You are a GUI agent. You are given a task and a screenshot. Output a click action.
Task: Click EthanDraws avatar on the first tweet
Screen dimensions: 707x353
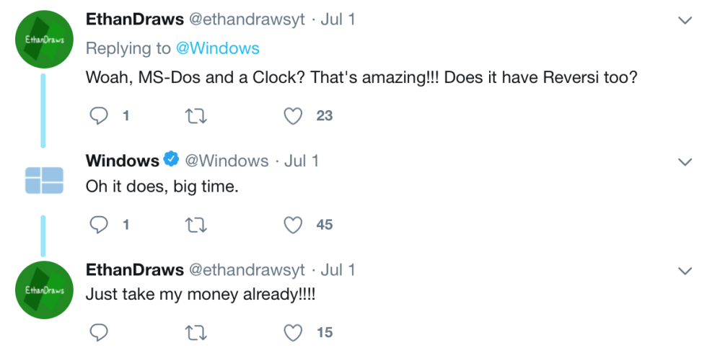pos(44,40)
